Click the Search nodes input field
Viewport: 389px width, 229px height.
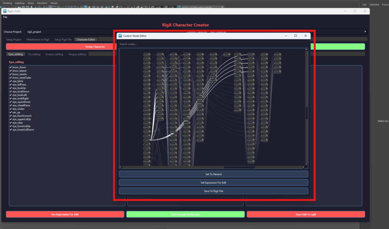(213, 44)
